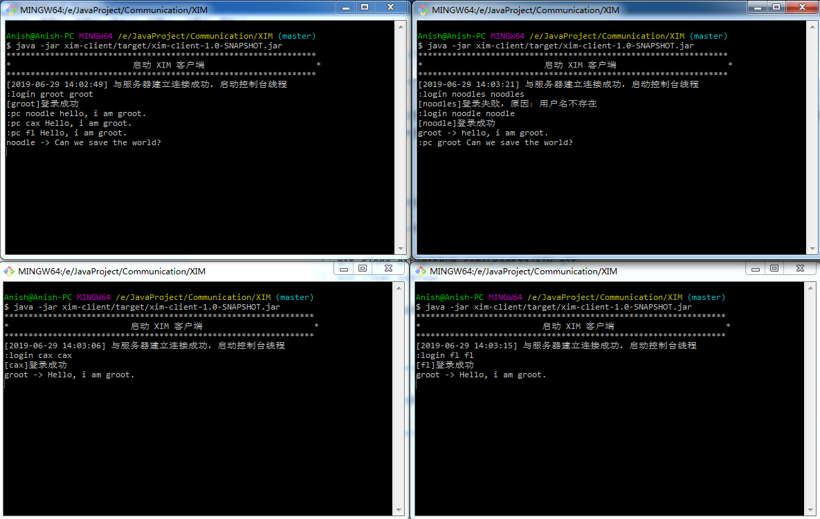This screenshot has width=820, height=519.
Task: Click the line ":login noodles noodles"
Action: (x=471, y=94)
